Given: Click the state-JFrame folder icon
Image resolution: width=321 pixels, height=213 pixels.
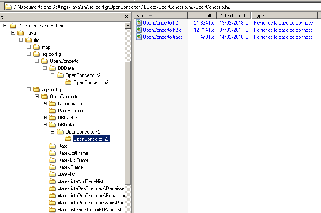Looking at the screenshot, I should [52, 167].
